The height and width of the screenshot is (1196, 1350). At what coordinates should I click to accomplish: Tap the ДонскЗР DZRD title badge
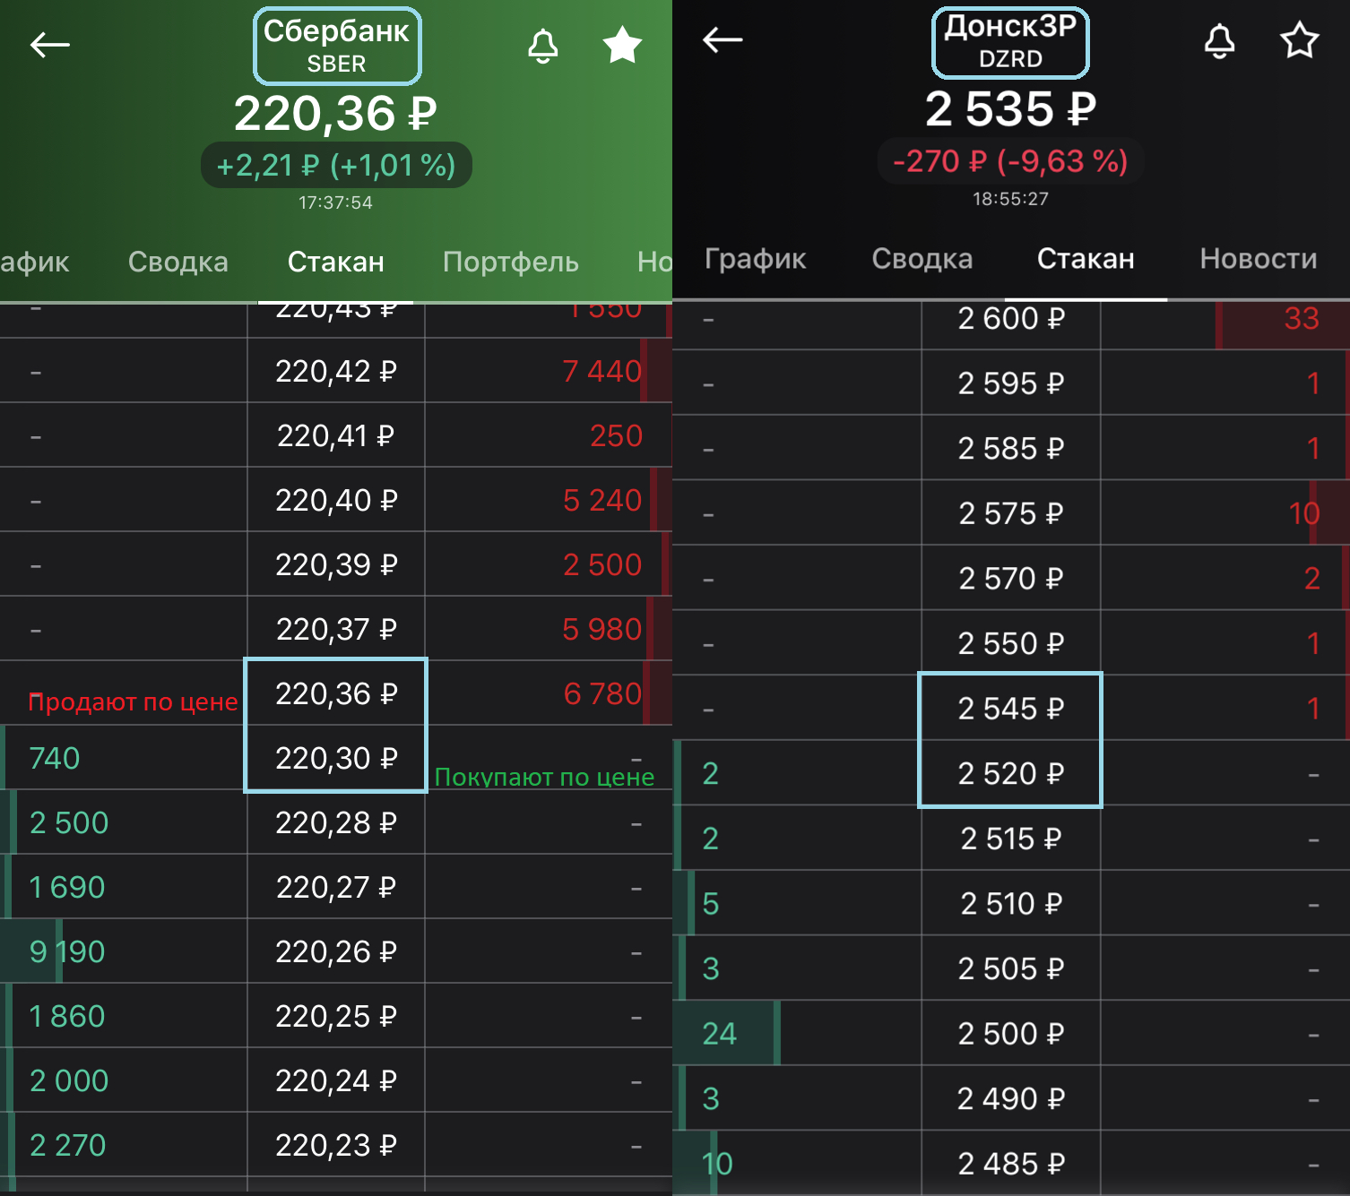click(1010, 42)
